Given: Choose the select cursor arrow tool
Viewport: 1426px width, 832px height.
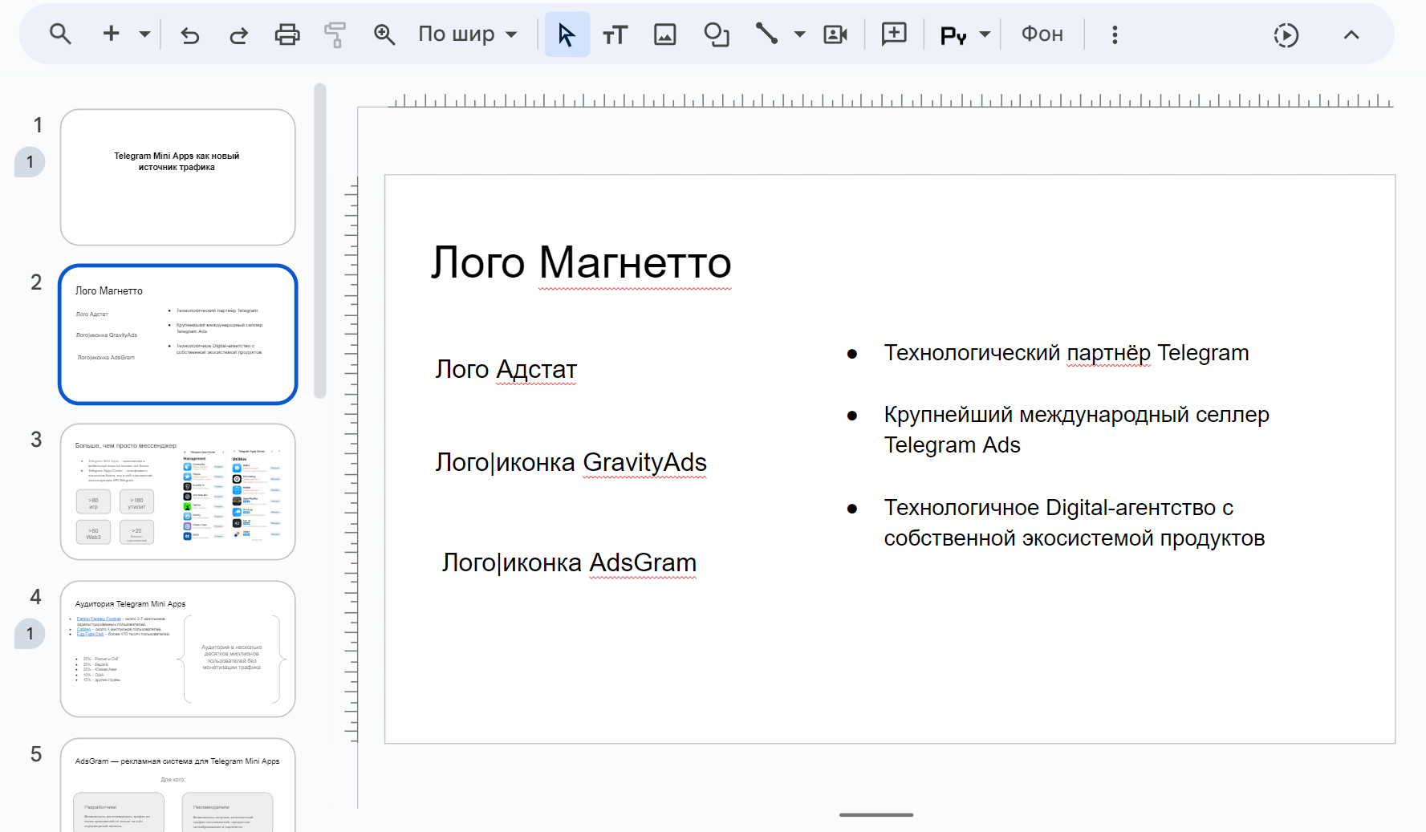Looking at the screenshot, I should tap(567, 34).
